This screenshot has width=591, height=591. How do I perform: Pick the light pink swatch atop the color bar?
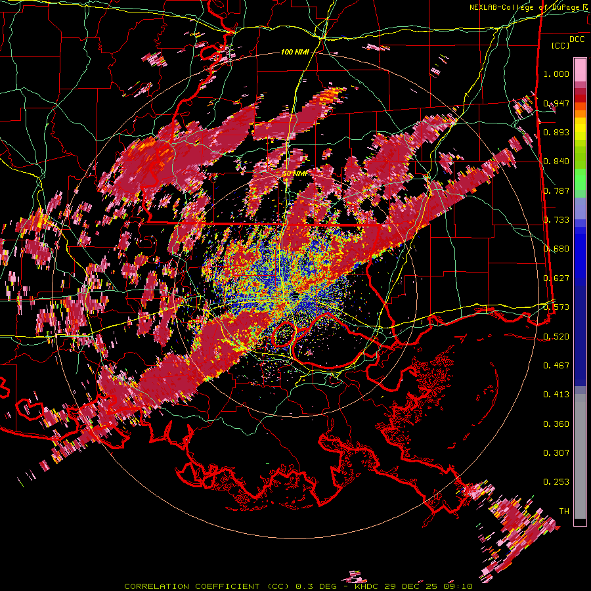coord(580,70)
